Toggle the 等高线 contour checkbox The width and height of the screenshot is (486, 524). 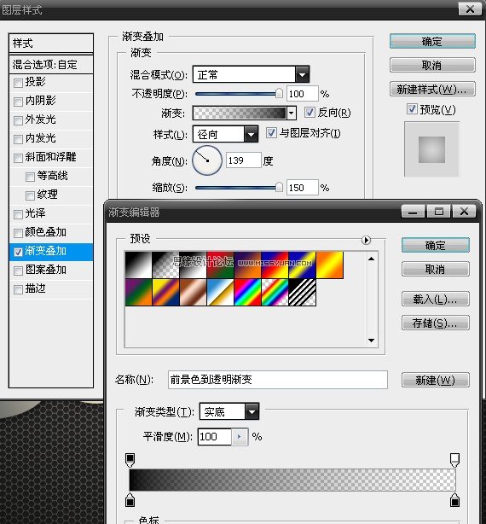click(x=30, y=177)
